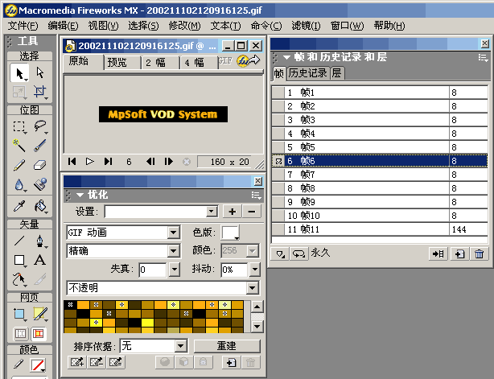Image resolution: width=494 pixels, height=379 pixels.
Task: Select the Pencil tool
Action: coord(19,165)
